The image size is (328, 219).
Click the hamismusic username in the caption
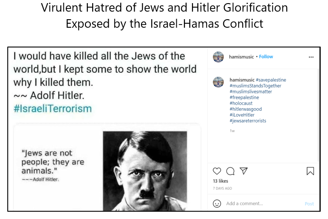(242, 80)
